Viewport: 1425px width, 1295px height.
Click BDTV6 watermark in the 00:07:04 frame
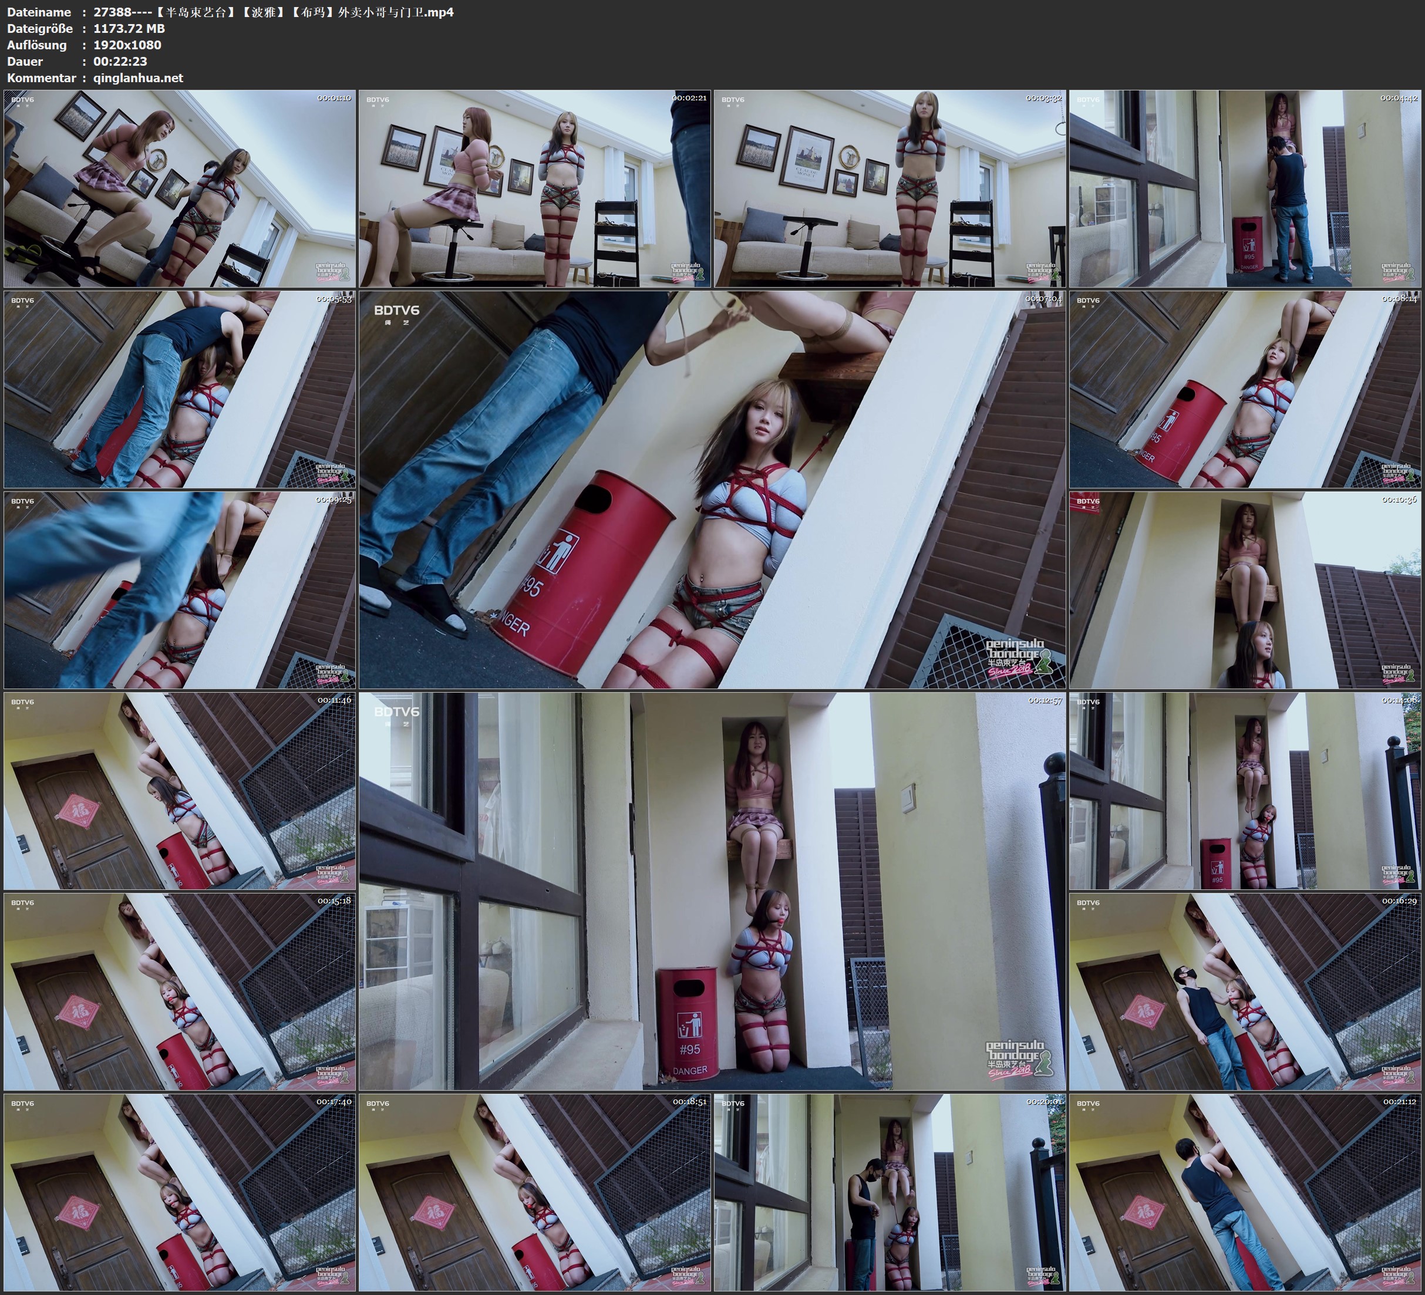[x=396, y=309]
